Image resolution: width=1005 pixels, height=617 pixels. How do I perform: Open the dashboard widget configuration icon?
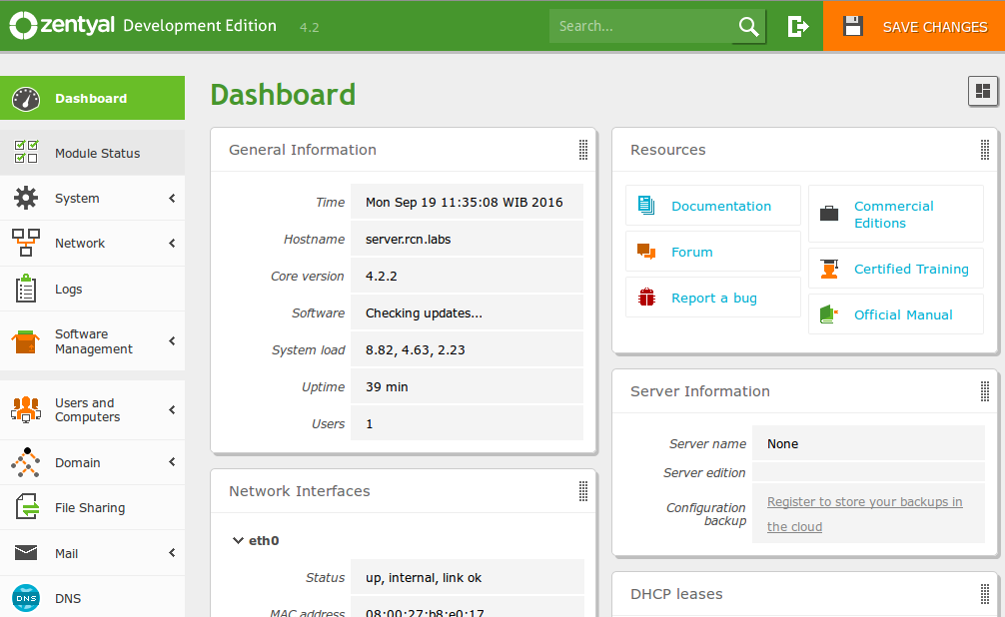pyautogui.click(x=983, y=91)
